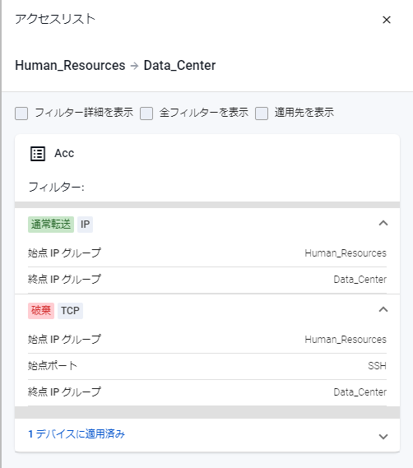Open the 1 デバイスに適用済み link
Viewport: 413px width, 468px height.
(77, 434)
